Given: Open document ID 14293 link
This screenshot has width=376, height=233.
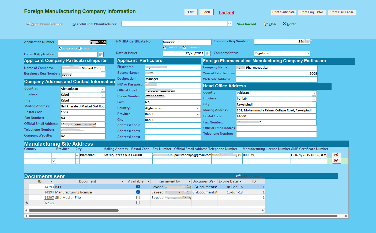Looking at the screenshot, I should point(49,187).
